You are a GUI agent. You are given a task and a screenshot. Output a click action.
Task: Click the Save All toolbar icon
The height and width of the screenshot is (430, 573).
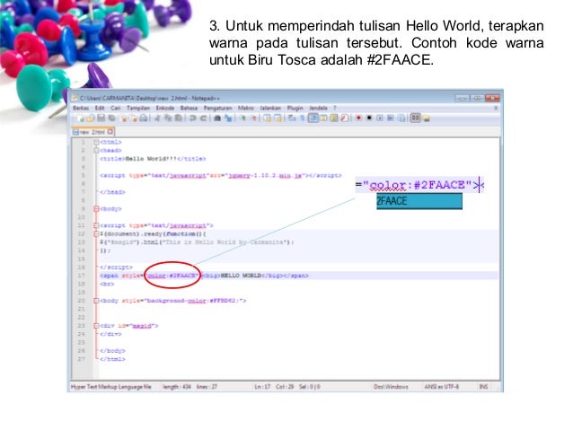111,118
